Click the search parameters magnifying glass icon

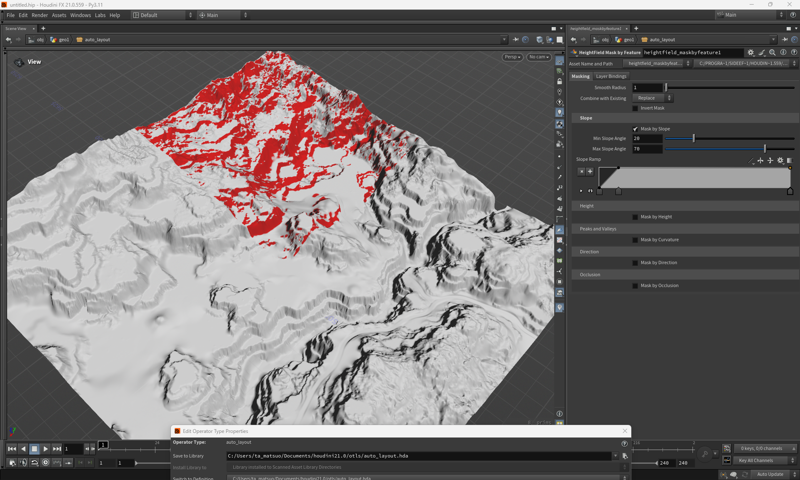click(x=772, y=52)
